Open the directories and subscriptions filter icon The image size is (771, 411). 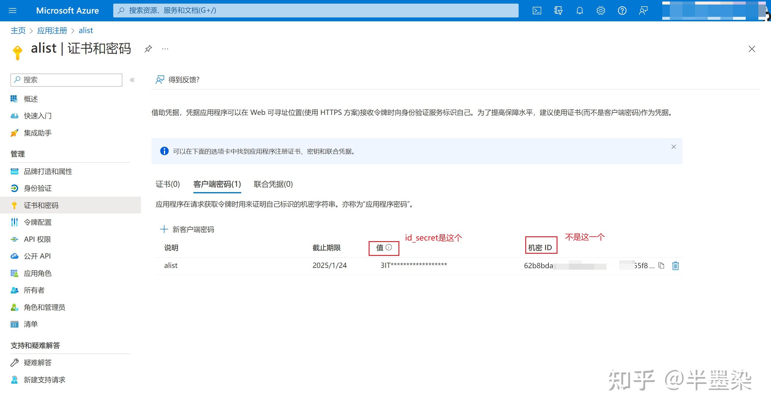coord(558,11)
